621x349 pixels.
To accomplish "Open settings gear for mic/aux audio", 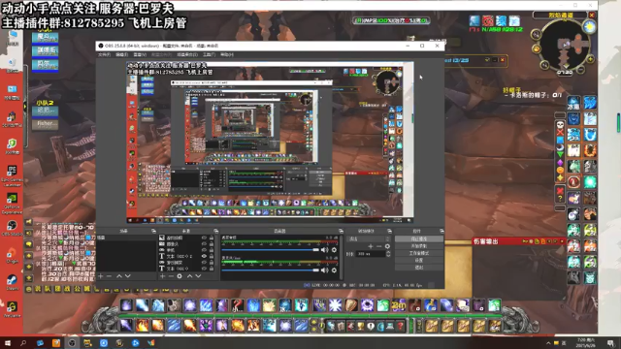I will (334, 270).
